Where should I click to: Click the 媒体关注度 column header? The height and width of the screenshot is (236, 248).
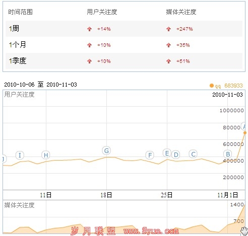pyautogui.click(x=181, y=12)
